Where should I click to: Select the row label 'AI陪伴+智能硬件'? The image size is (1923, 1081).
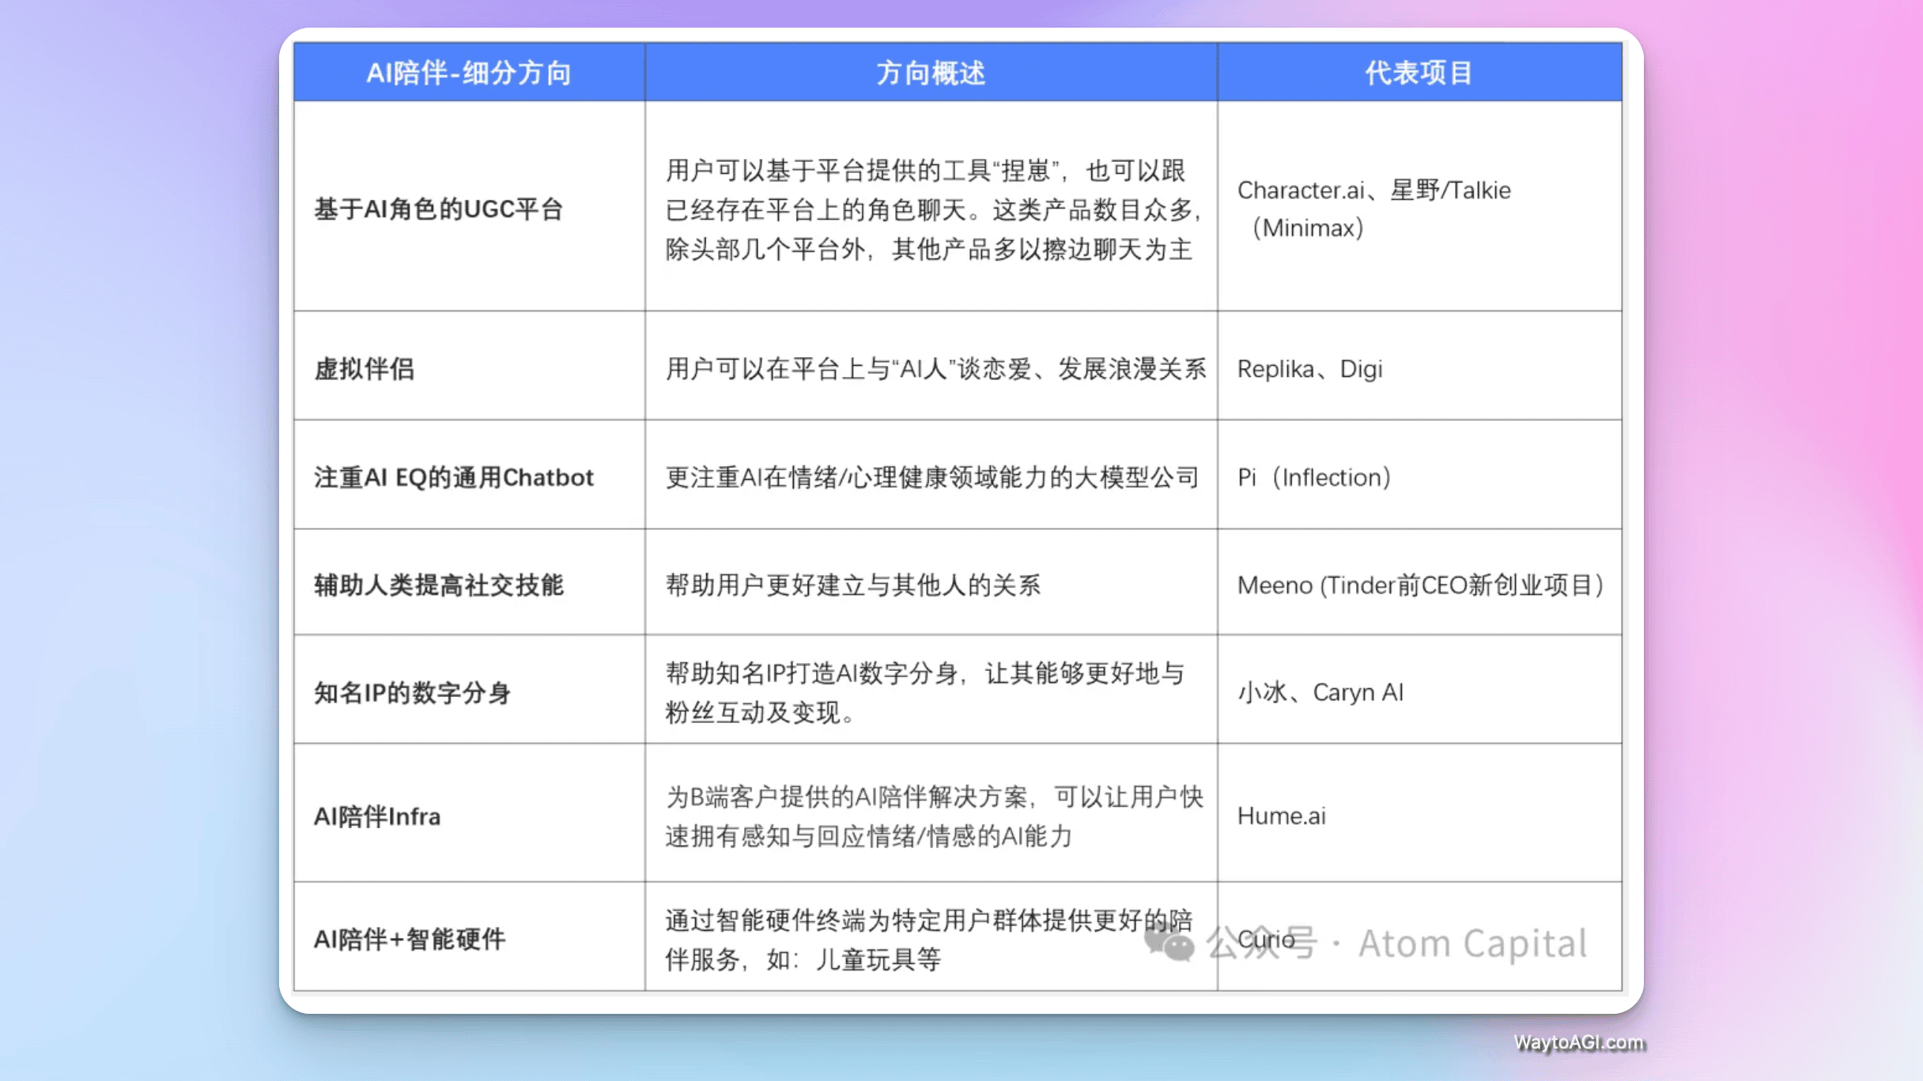410,939
